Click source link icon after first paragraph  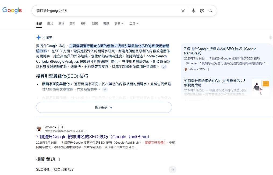pos(164,67)
